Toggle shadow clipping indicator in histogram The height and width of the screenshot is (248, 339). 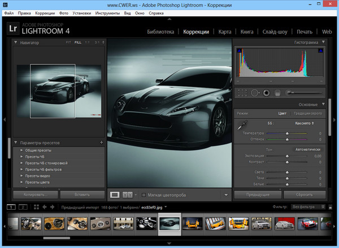(x=239, y=51)
